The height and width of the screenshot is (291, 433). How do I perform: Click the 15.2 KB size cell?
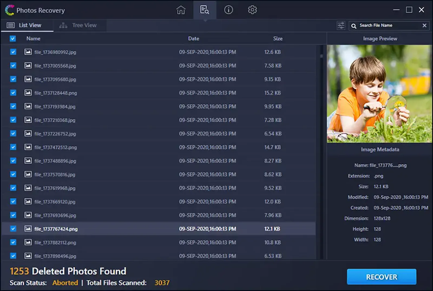pos(273,93)
